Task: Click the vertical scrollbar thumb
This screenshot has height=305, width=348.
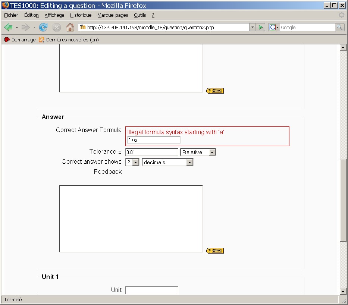Action: tap(343, 201)
